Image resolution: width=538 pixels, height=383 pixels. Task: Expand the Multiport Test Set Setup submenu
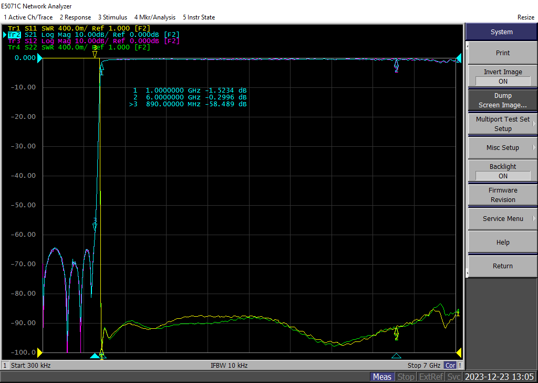coord(502,124)
